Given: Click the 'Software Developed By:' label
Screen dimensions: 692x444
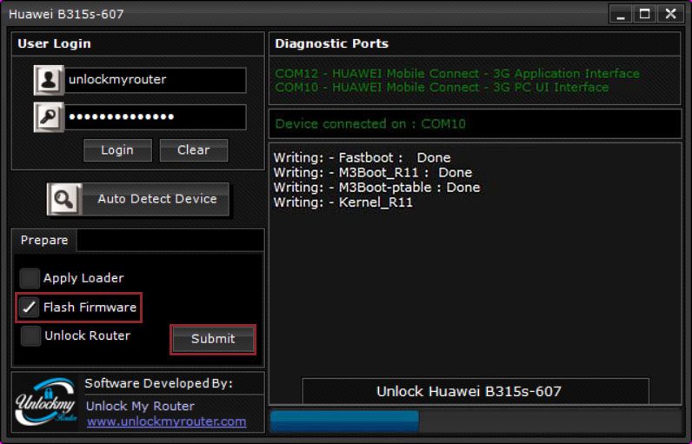Looking at the screenshot, I should 158,383.
